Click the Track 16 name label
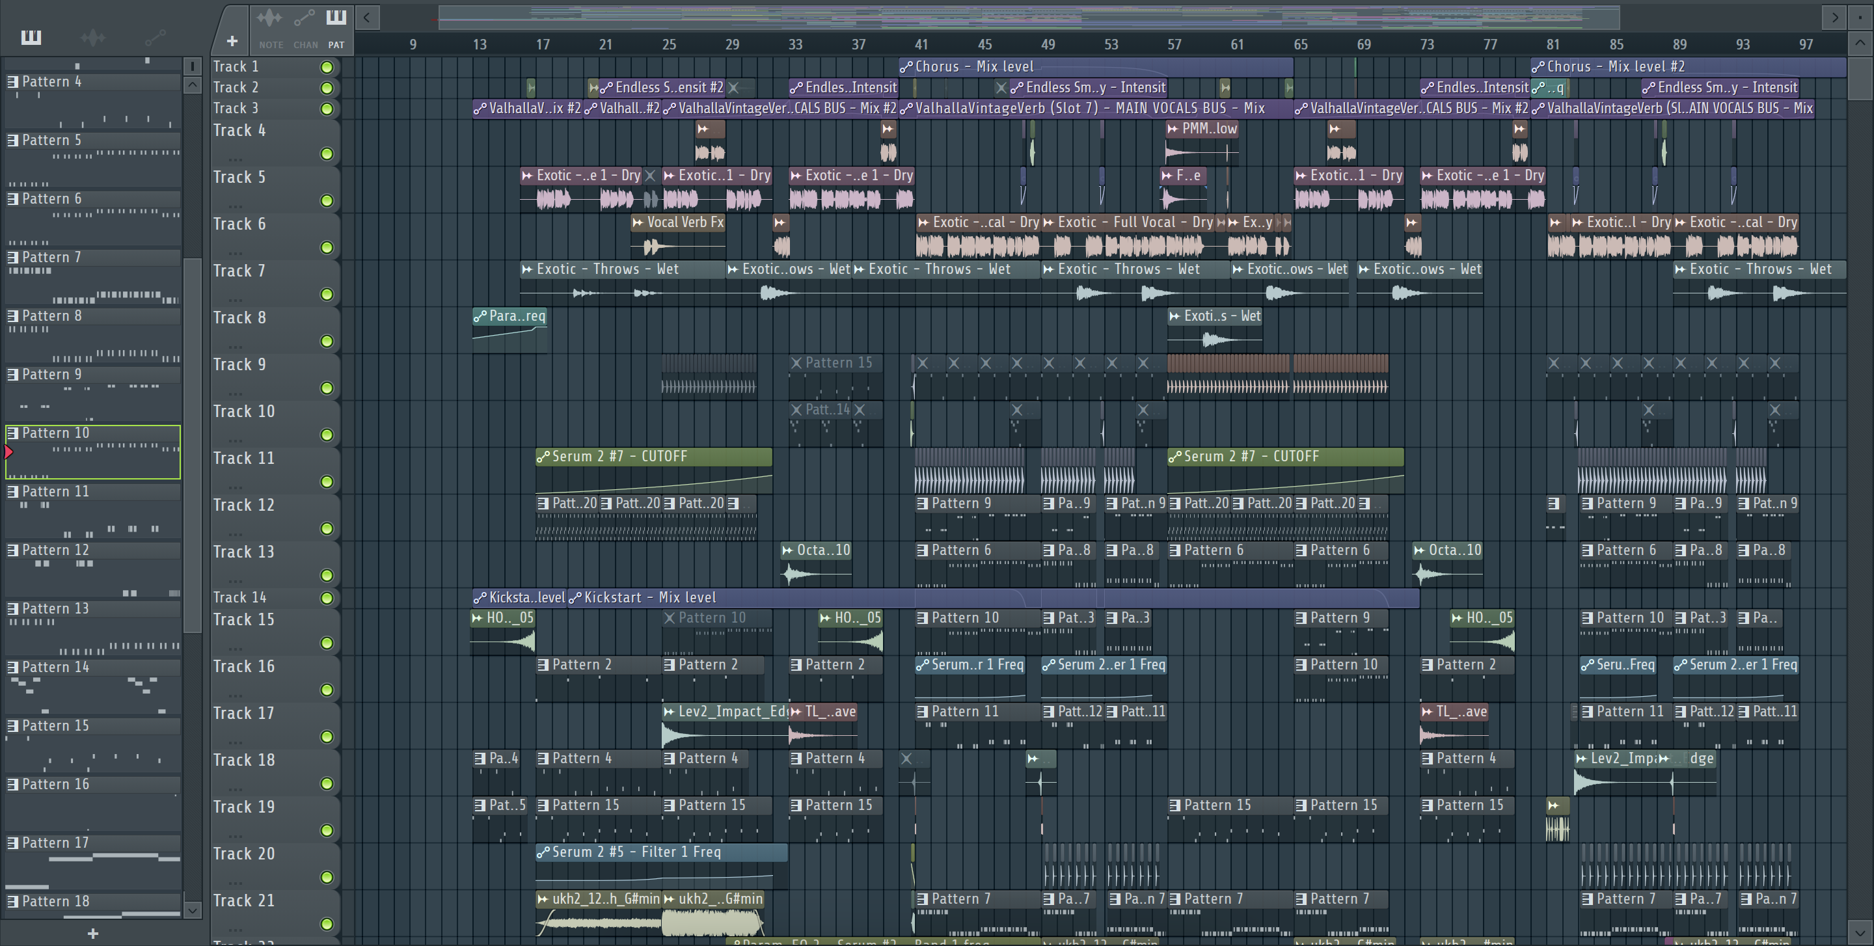The width and height of the screenshot is (1874, 946). point(244,667)
